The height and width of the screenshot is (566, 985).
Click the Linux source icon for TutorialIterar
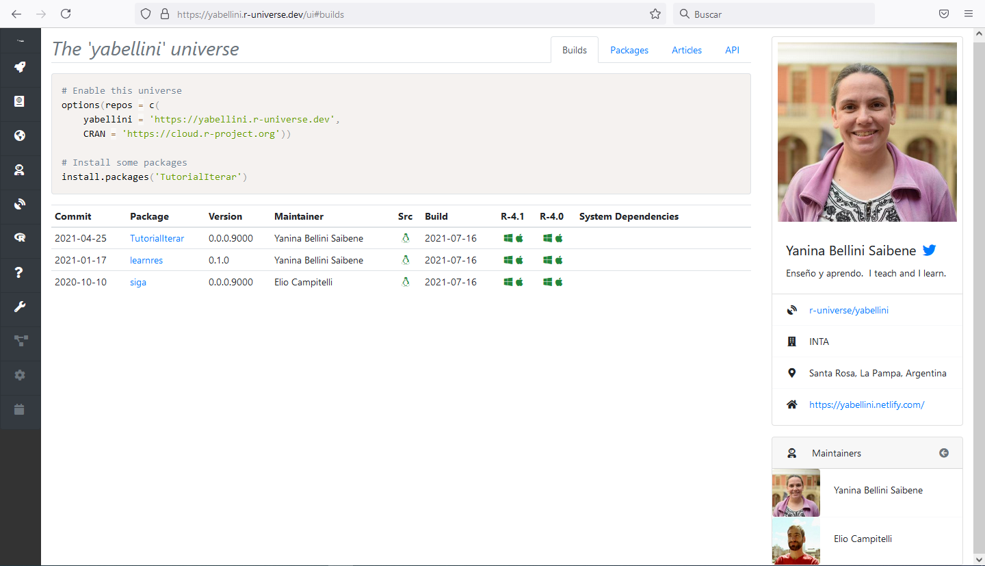[x=406, y=238]
